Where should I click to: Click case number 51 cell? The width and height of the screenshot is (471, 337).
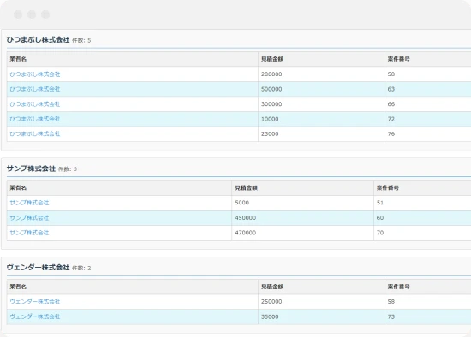422,203
